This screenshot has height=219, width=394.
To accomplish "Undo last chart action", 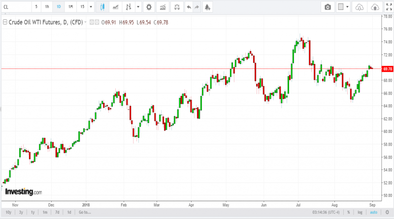I will tap(189, 7).
